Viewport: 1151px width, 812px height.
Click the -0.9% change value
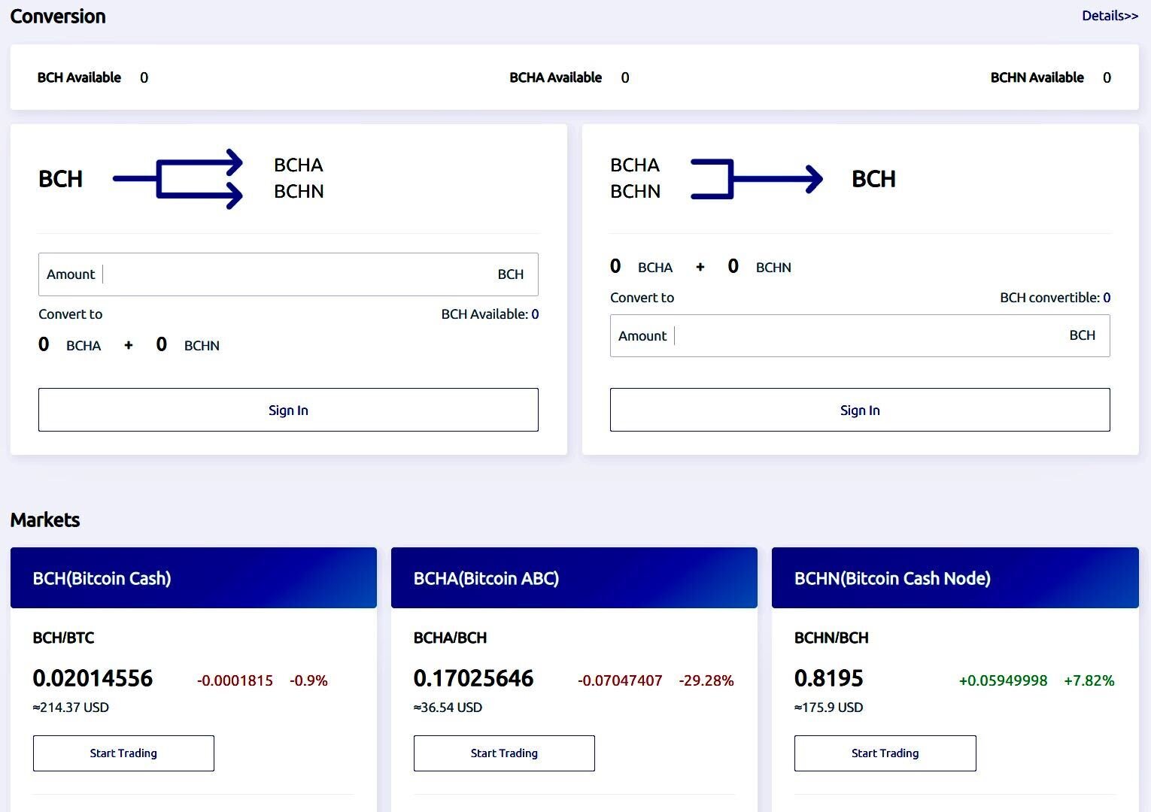(x=308, y=680)
